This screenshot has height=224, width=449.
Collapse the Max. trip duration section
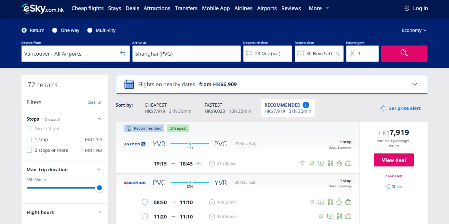click(x=99, y=170)
